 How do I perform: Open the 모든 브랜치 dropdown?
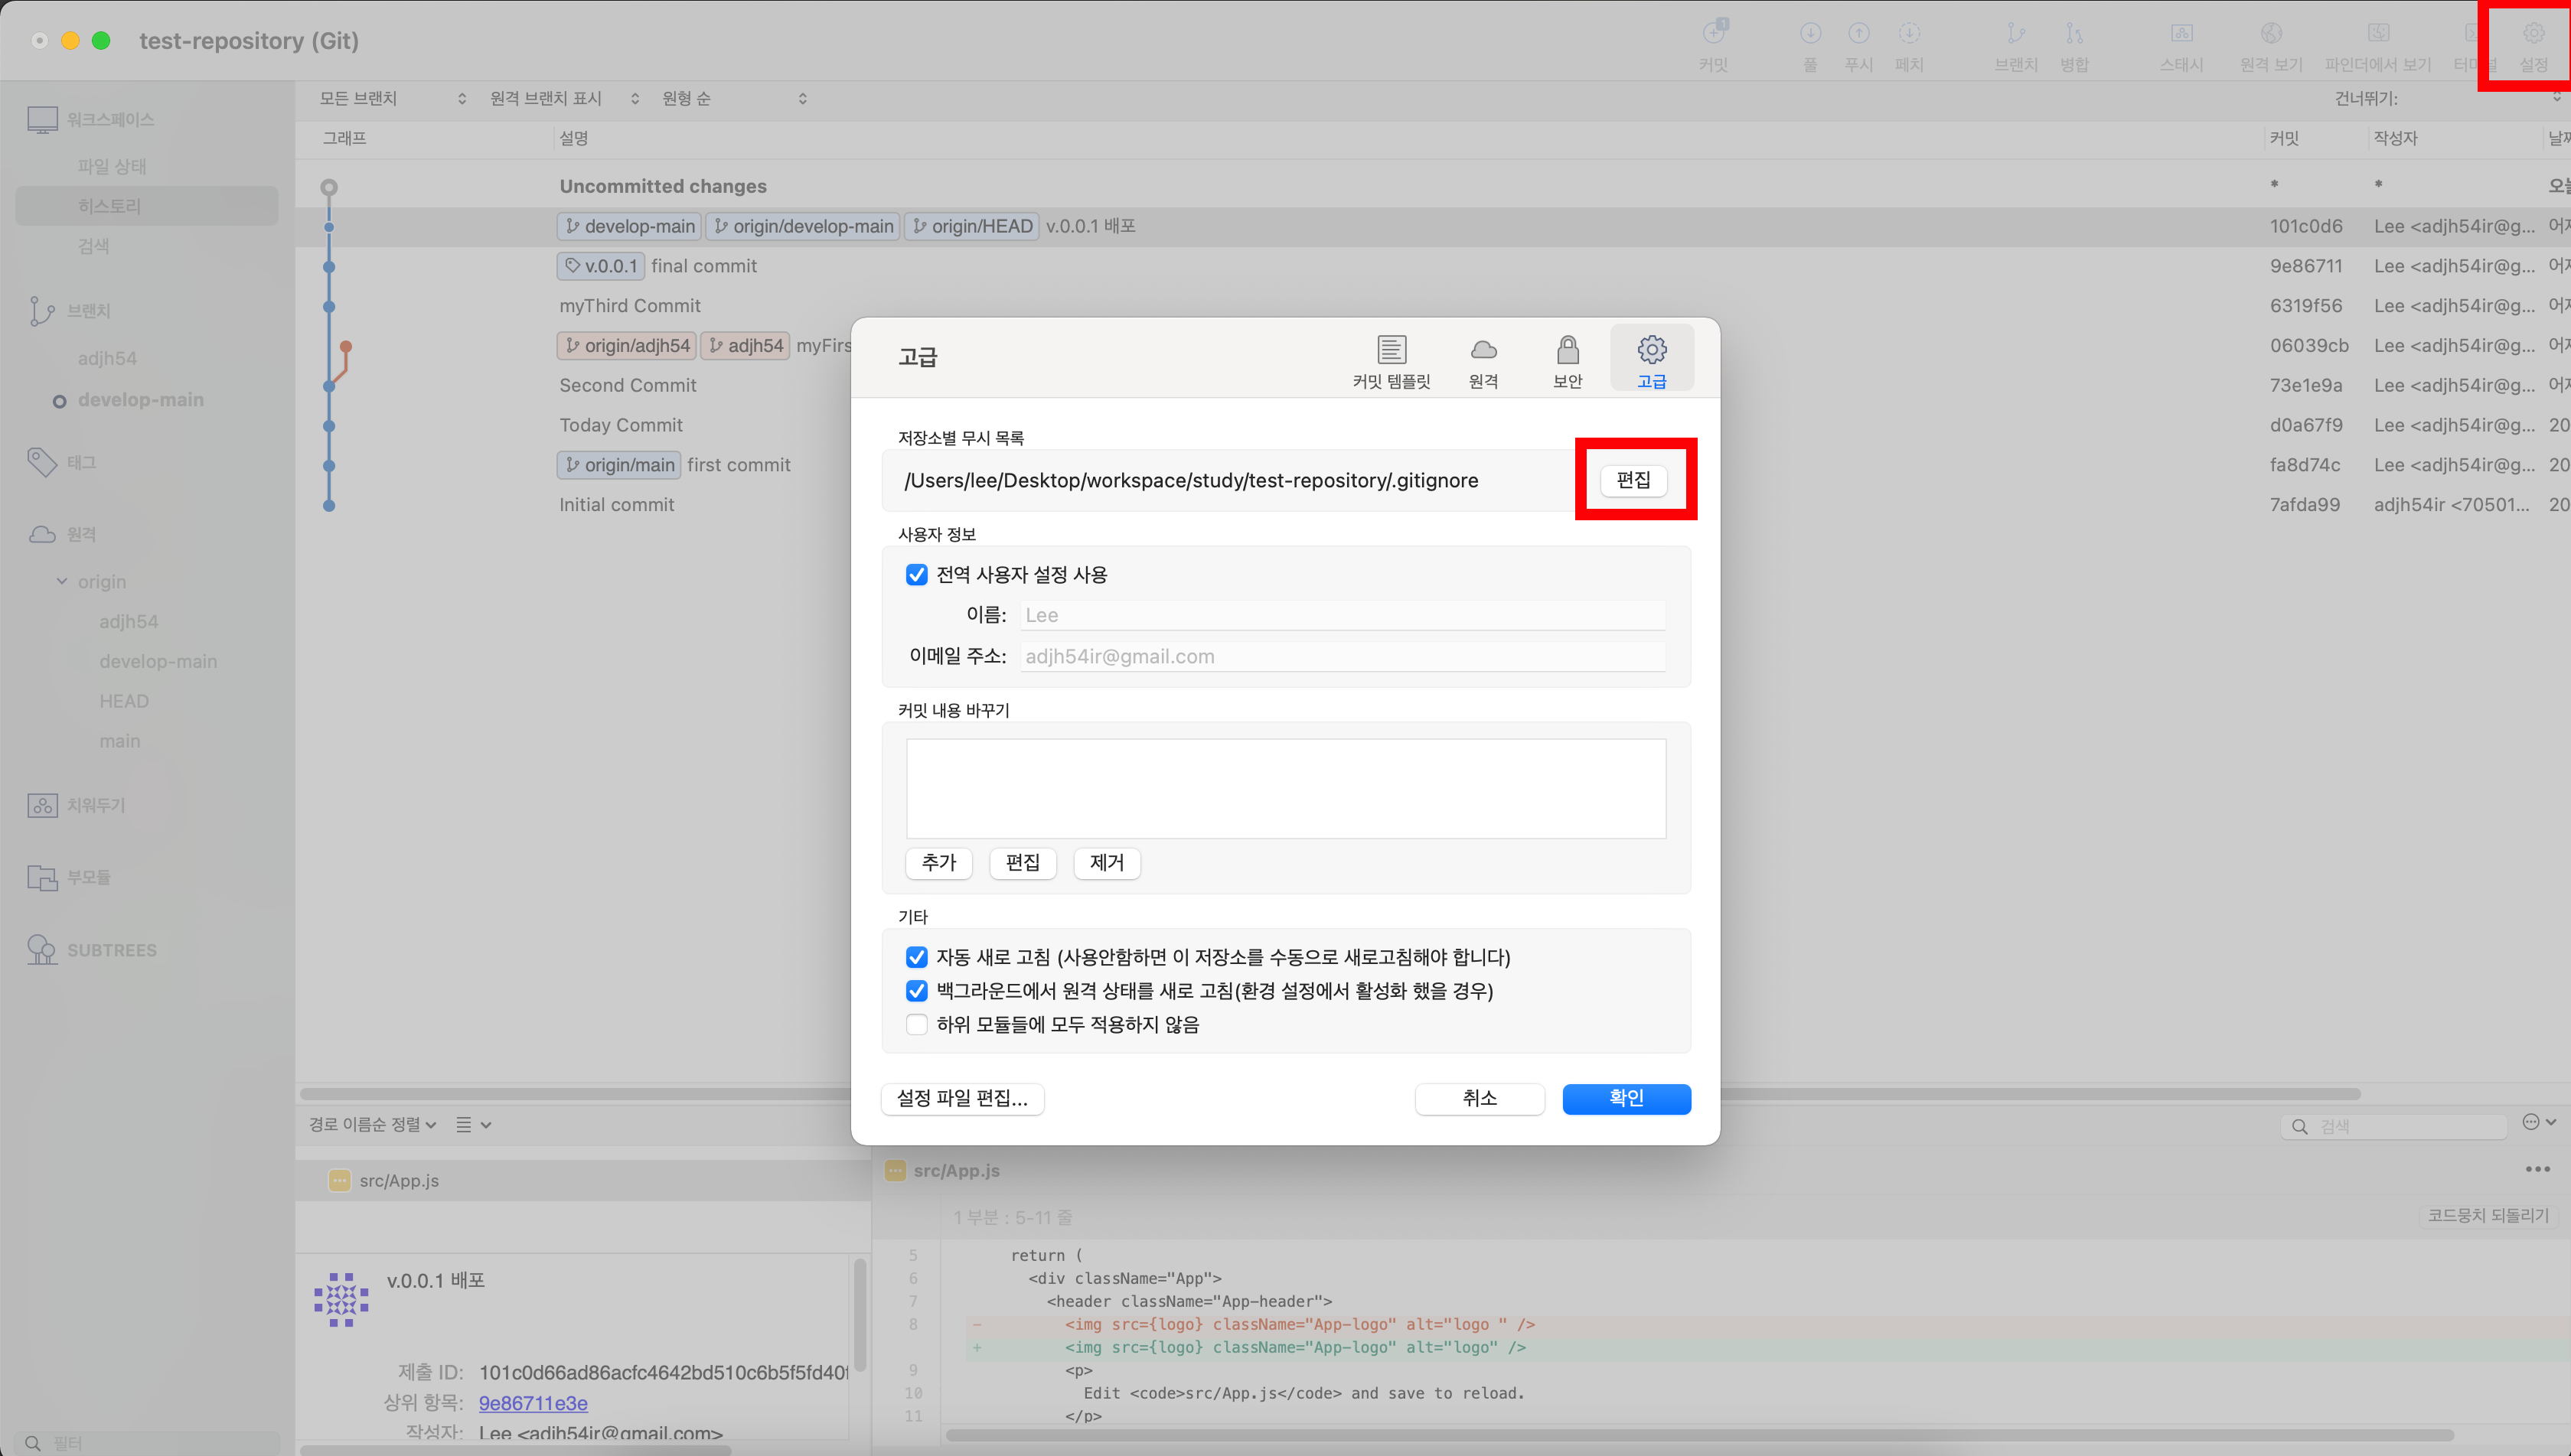[392, 98]
